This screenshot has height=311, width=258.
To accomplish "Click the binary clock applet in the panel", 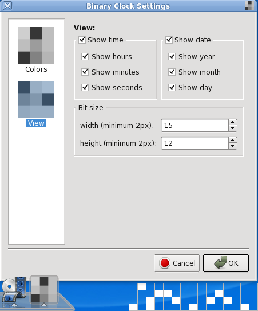I will click(x=44, y=290).
